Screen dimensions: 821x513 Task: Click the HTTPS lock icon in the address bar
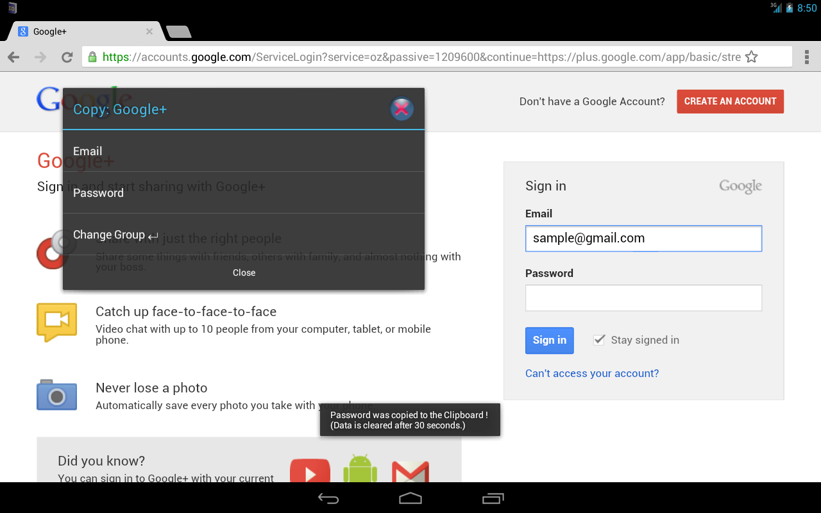pos(93,56)
